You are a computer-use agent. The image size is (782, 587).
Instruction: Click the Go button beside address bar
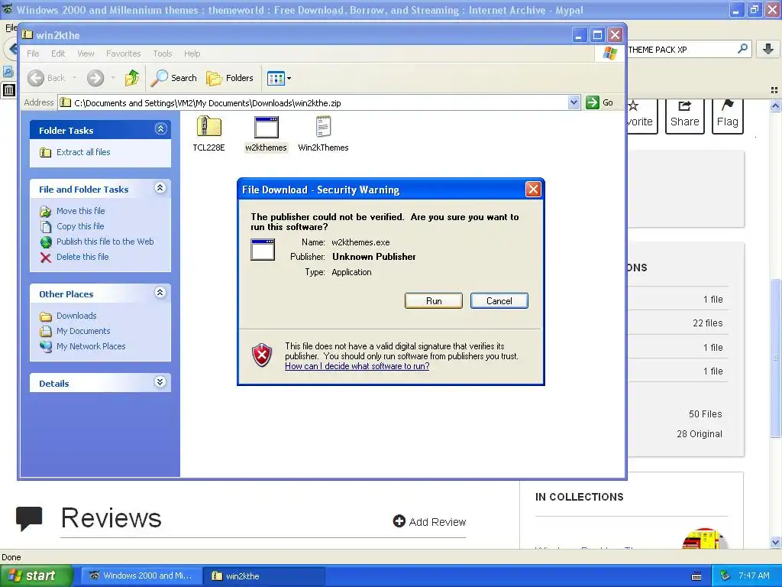[x=599, y=103]
